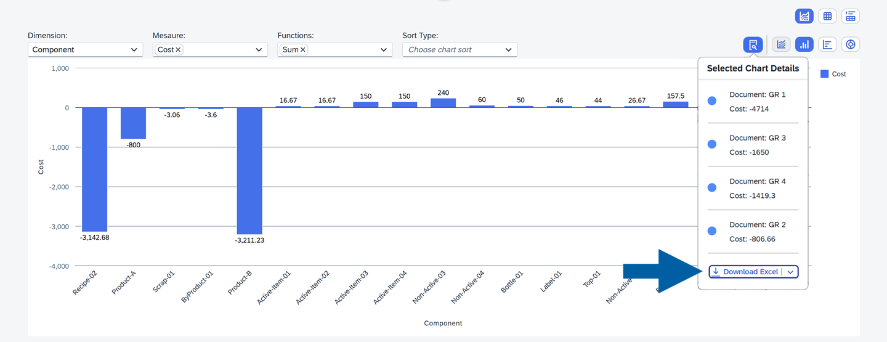Open the list-with-table view icon
The width and height of the screenshot is (887, 342).
[851, 17]
